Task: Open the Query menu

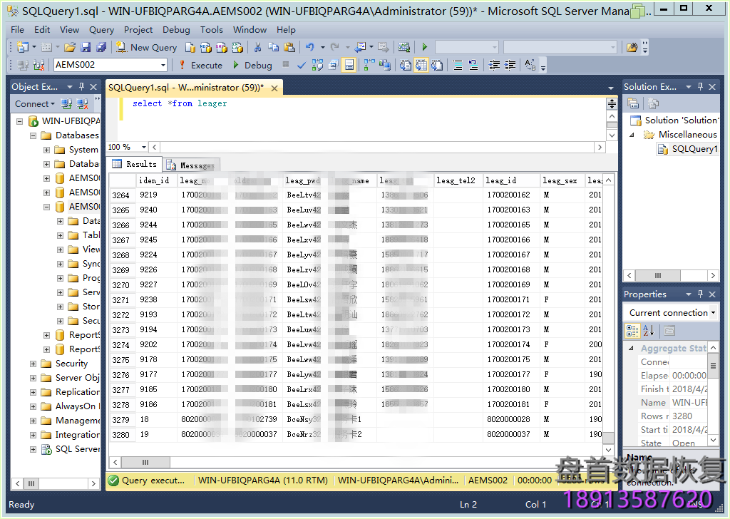Action: click(x=101, y=30)
